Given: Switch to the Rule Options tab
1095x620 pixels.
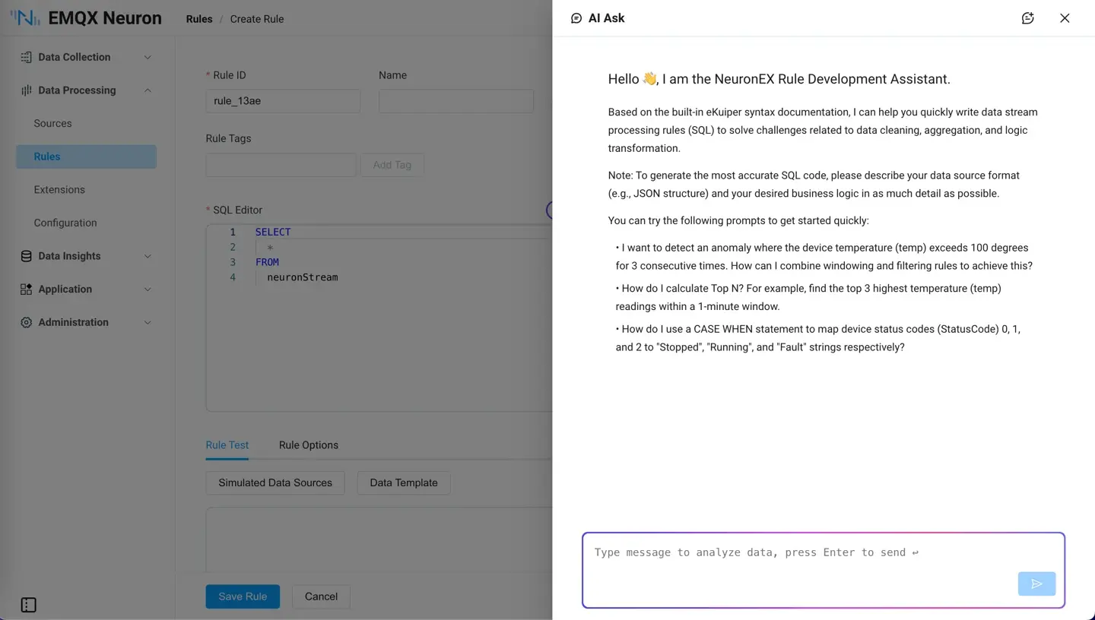Looking at the screenshot, I should [x=308, y=445].
